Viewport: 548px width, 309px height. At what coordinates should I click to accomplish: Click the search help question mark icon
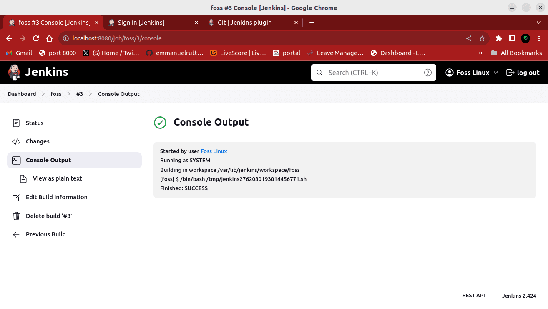427,73
